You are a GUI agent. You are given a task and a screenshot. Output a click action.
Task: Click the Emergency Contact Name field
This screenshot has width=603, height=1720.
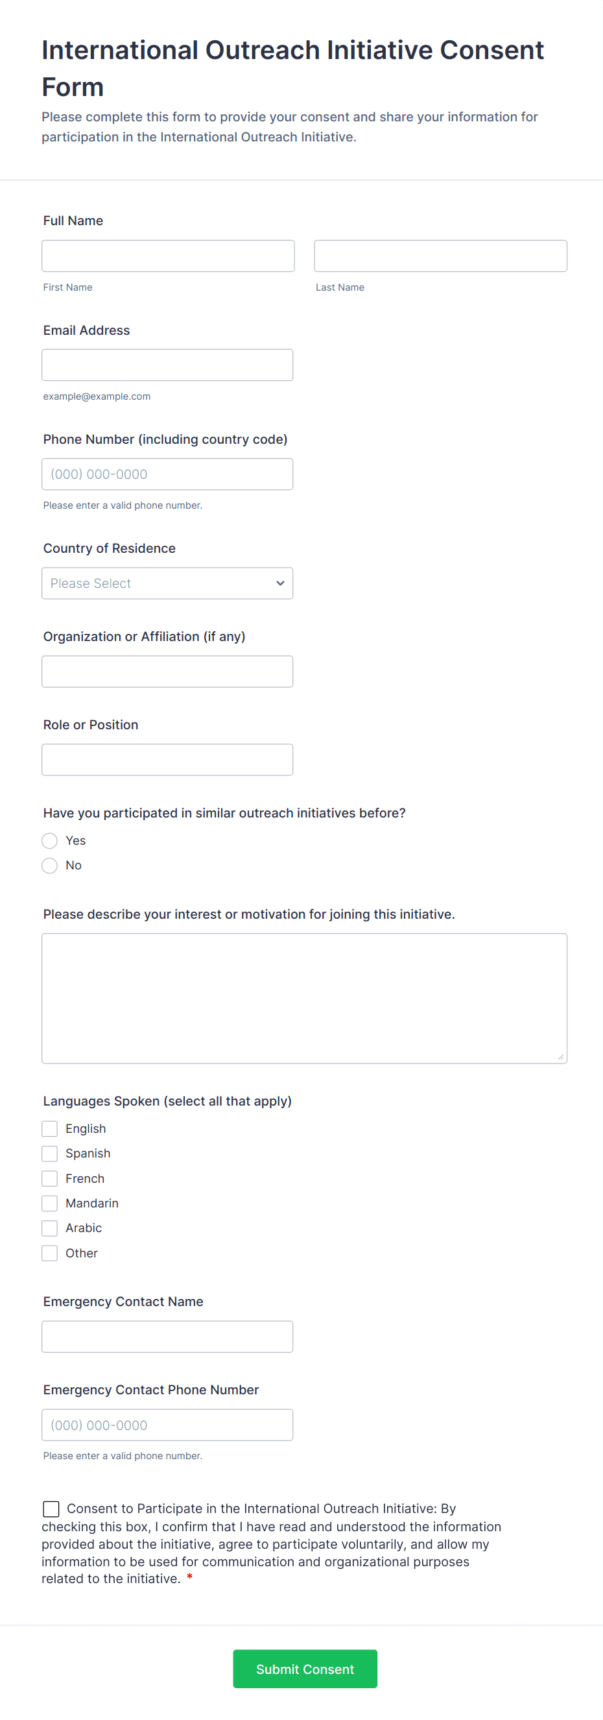click(167, 1337)
